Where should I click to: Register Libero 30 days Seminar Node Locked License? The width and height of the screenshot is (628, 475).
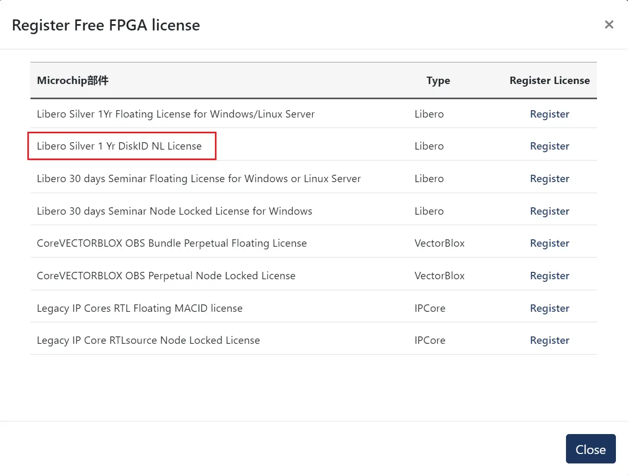point(549,211)
